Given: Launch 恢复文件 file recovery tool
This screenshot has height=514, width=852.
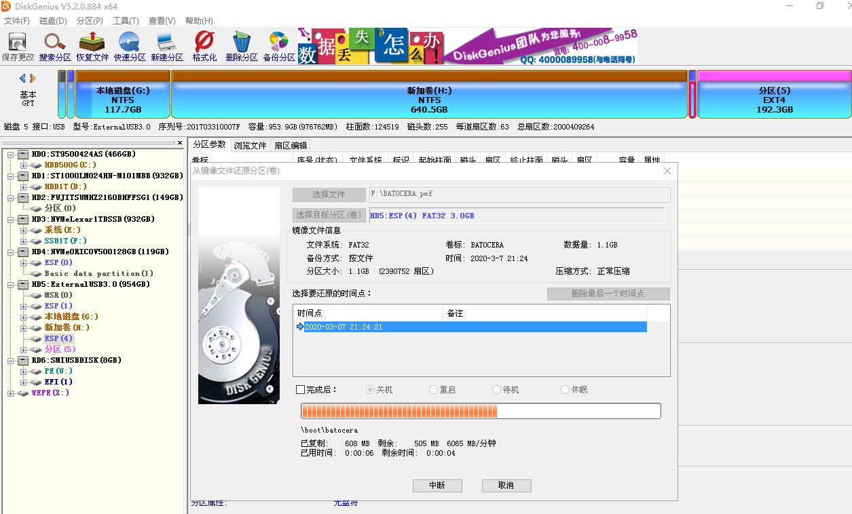Looking at the screenshot, I should pyautogui.click(x=92, y=46).
